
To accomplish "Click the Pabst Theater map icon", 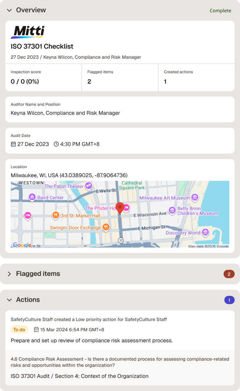I will coord(89,186).
